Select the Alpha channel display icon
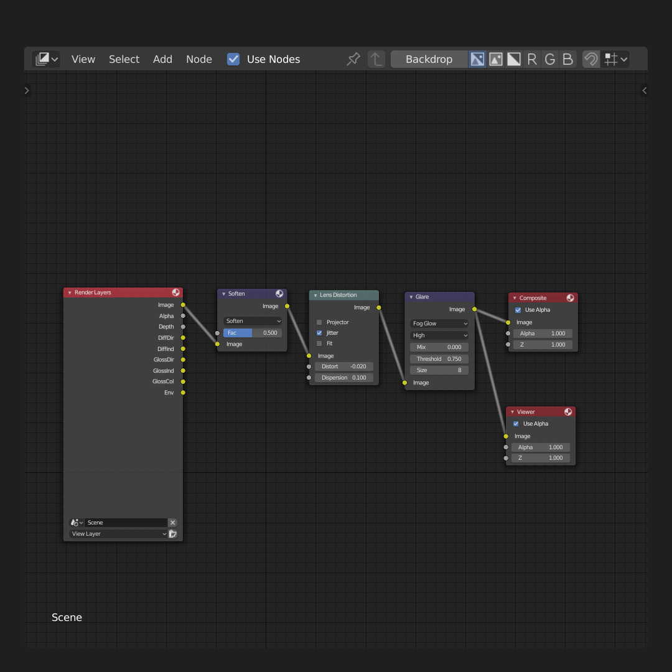672x672 pixels. pyautogui.click(x=513, y=59)
